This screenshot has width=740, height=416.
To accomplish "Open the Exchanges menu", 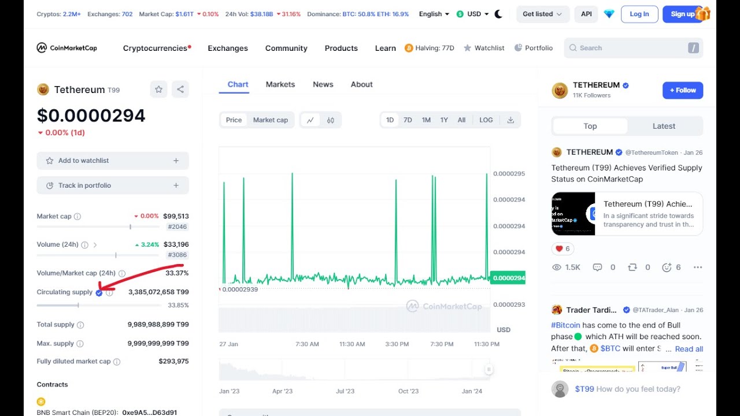I will [x=228, y=48].
